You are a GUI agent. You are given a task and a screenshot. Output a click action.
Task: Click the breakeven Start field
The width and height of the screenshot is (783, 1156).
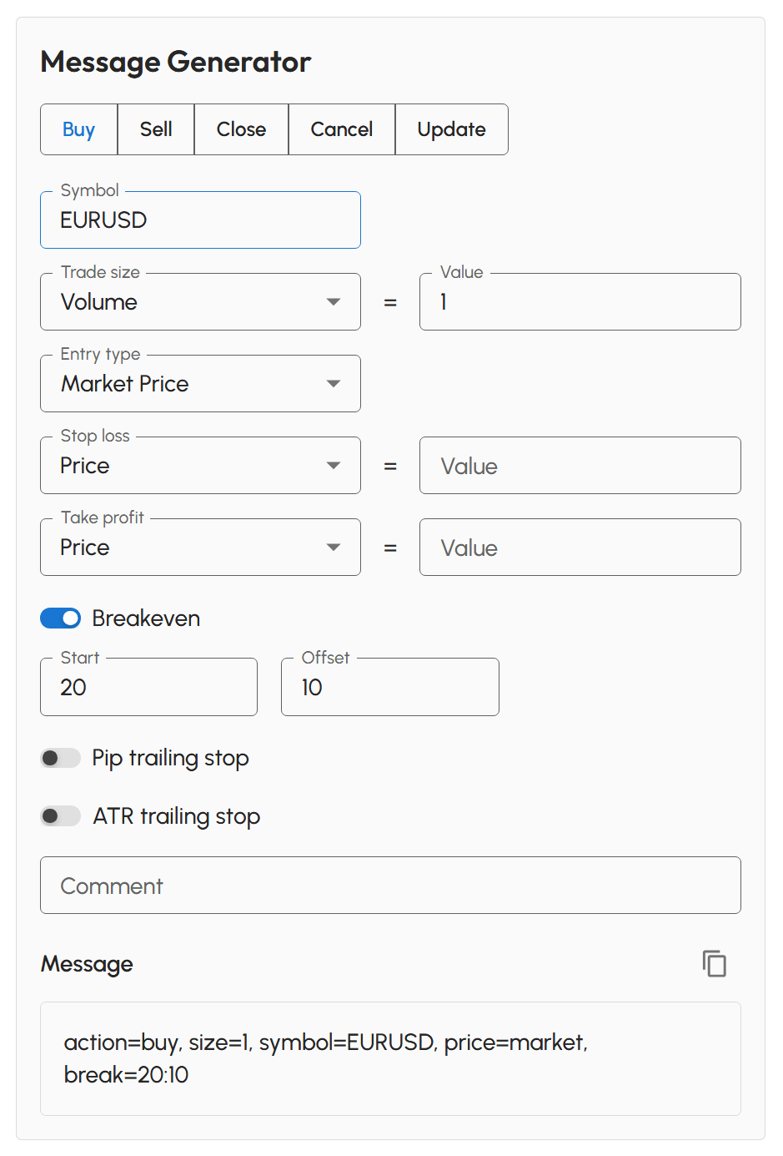tap(148, 687)
